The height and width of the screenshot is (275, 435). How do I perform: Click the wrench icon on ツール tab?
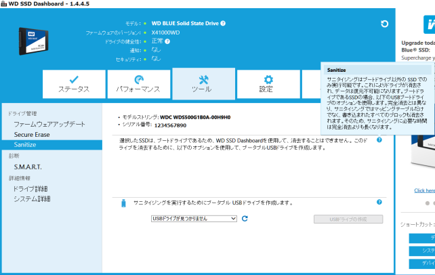pos(204,80)
